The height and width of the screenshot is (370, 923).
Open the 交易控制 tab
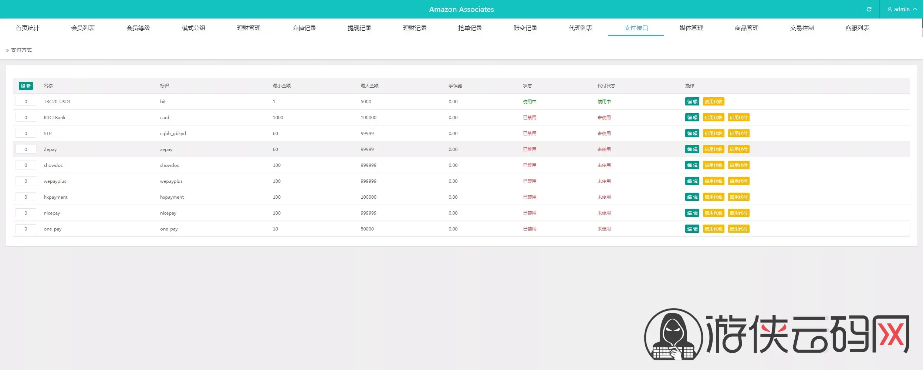[x=802, y=28]
